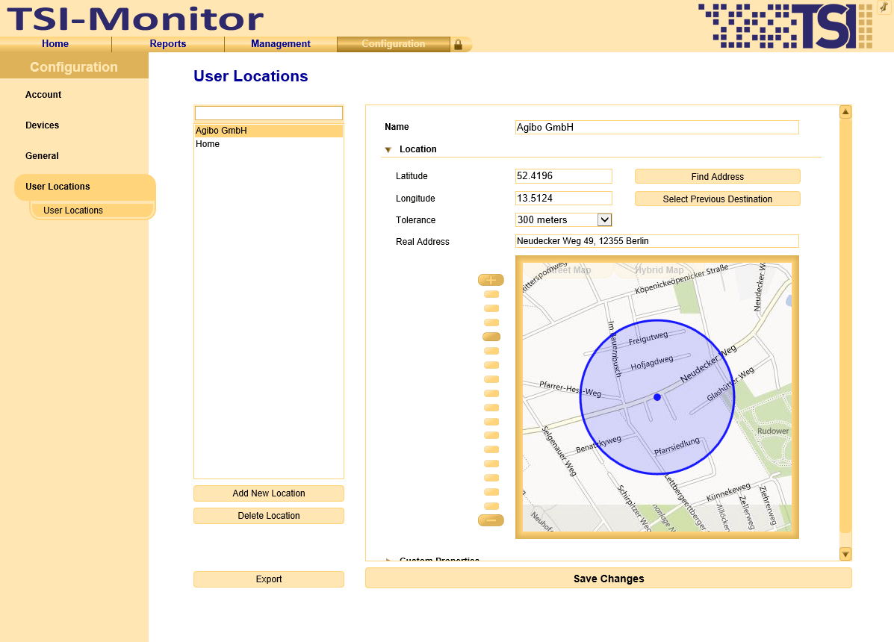Click the TSI-Monitor title
Image resolution: width=894 pixels, height=642 pixels.
pyautogui.click(x=135, y=19)
